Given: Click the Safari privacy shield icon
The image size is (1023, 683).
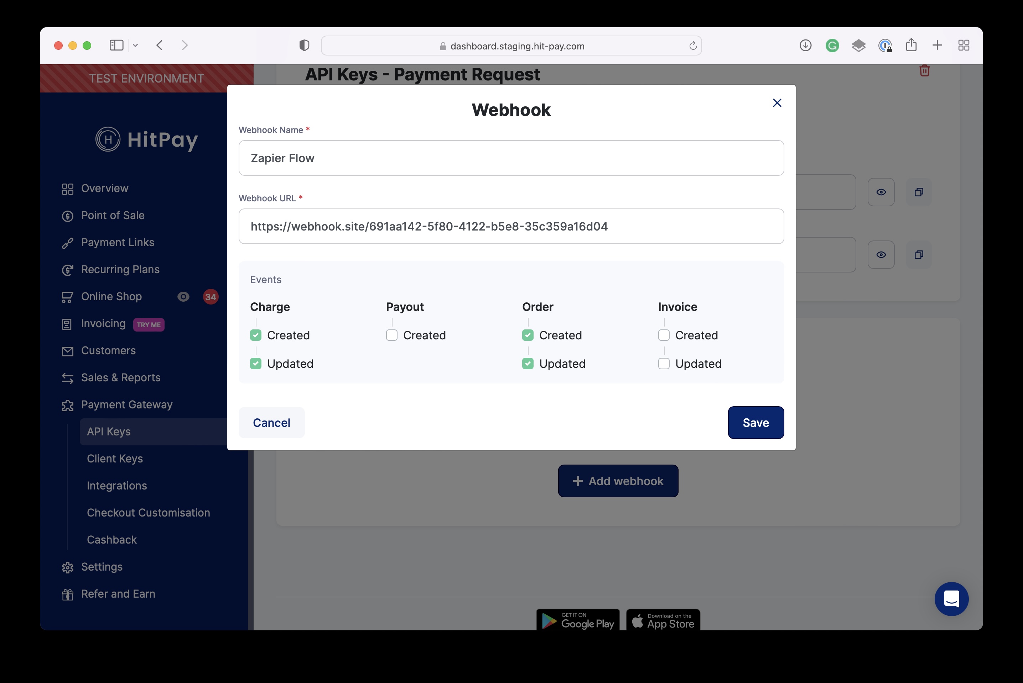Looking at the screenshot, I should pos(304,45).
